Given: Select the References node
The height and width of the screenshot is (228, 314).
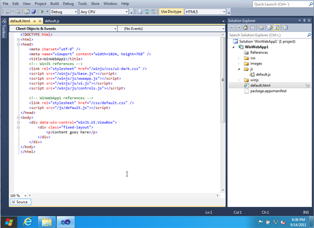Looking at the screenshot, I should (x=259, y=52).
